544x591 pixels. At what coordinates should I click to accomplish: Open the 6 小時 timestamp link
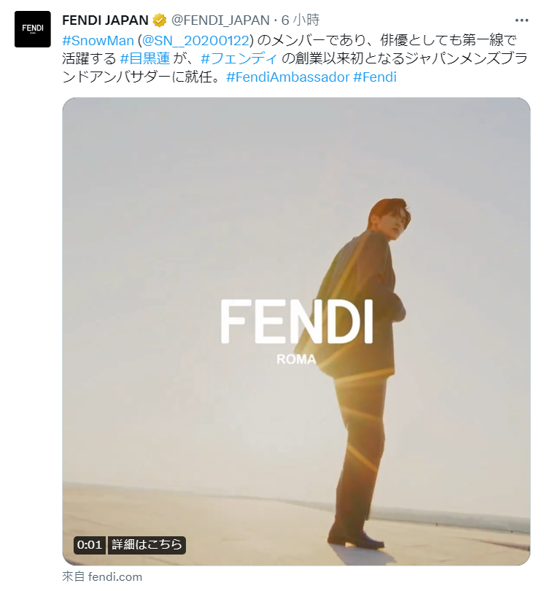(x=300, y=20)
